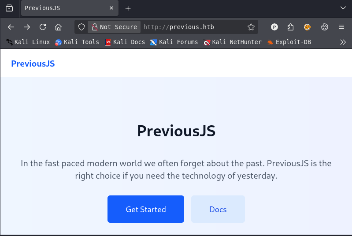Open the Firefox hamburger application menu
Screen dimensions: 352x236
[x=341, y=27]
